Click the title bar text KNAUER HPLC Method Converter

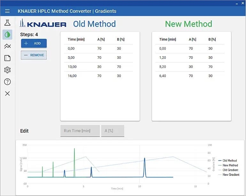point(54,11)
